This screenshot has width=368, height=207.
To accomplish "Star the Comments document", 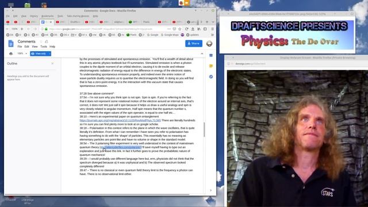I will (41, 41).
